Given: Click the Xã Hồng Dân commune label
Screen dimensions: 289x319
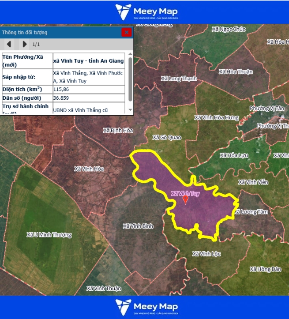Looking at the screenshot, I should tap(265, 269).
